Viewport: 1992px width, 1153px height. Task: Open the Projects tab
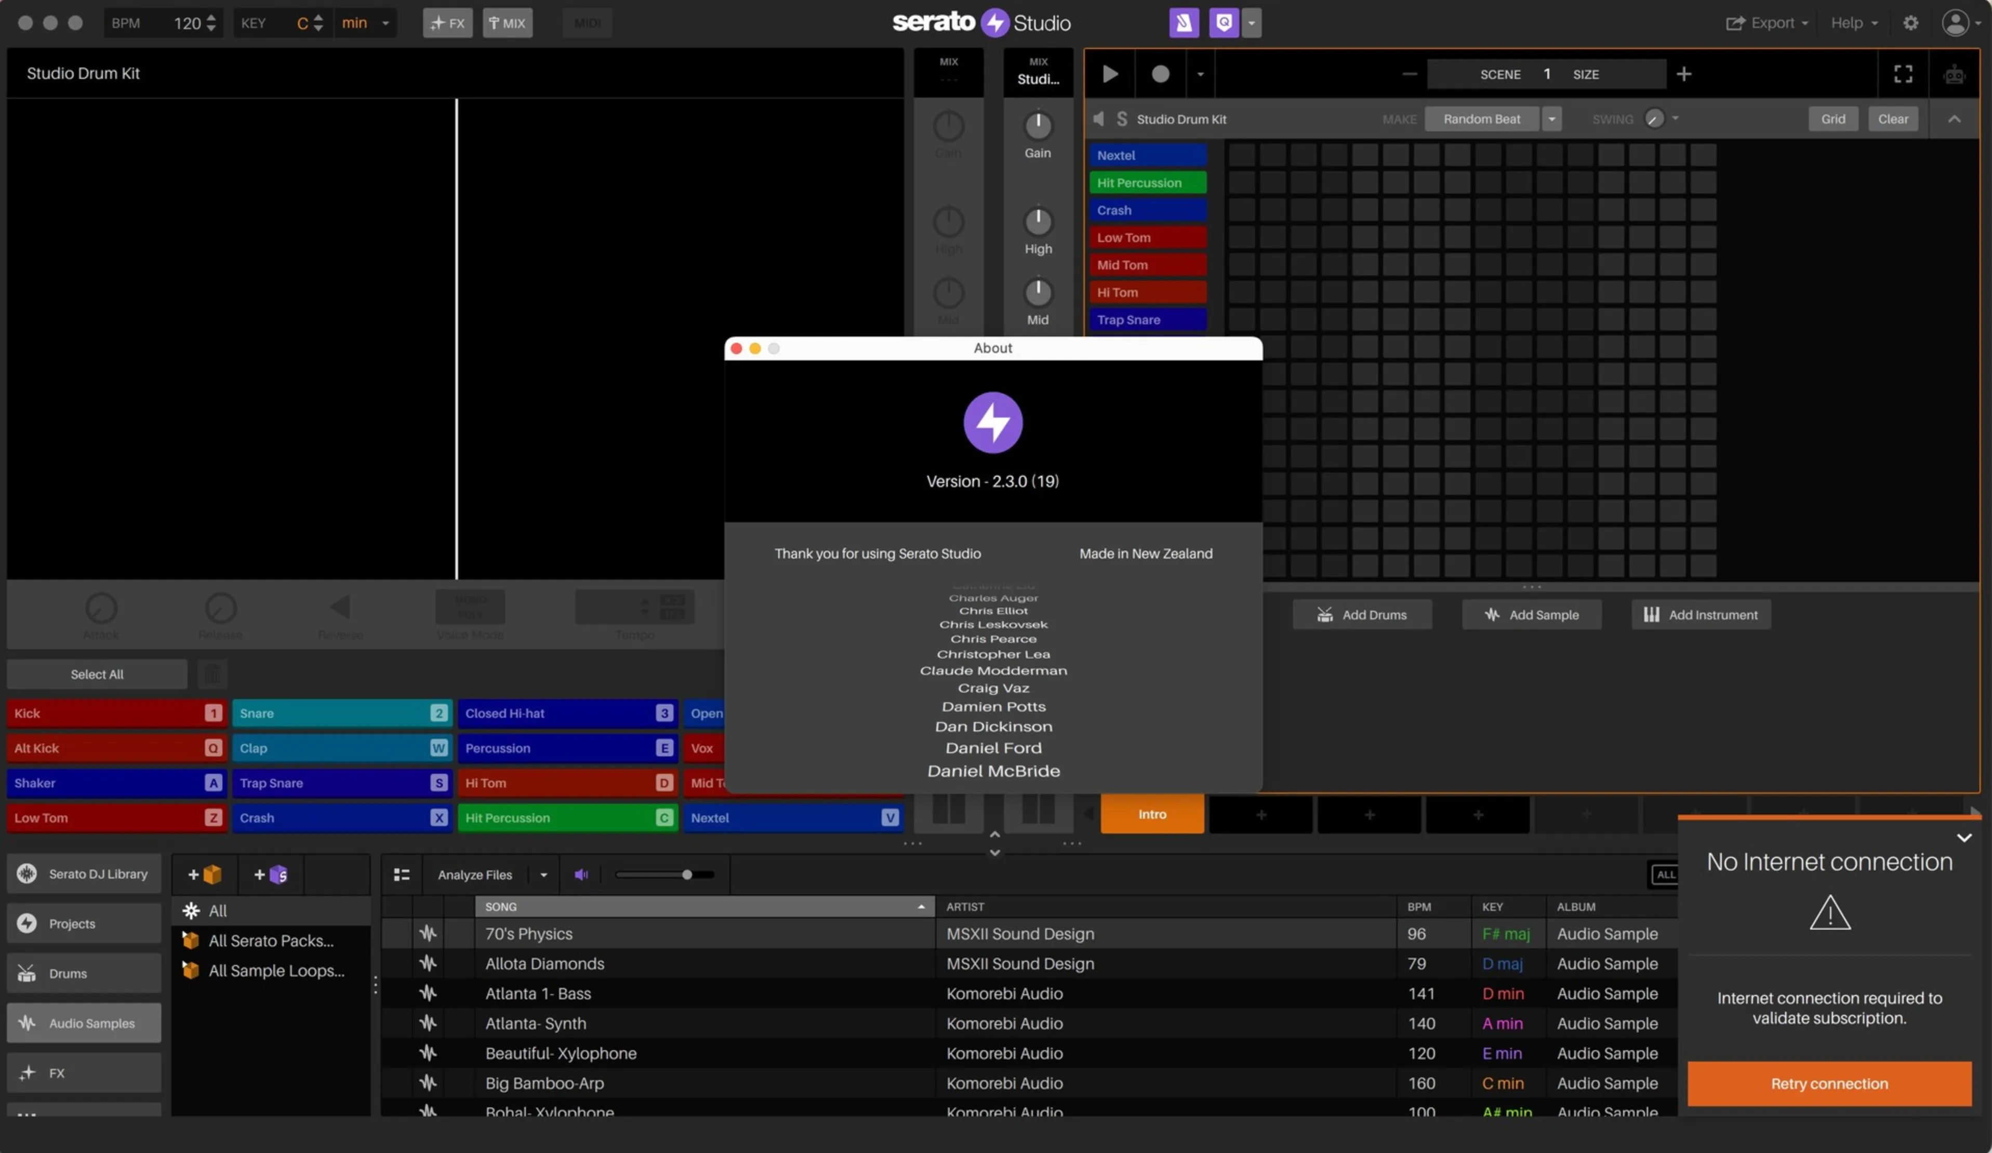(x=84, y=923)
